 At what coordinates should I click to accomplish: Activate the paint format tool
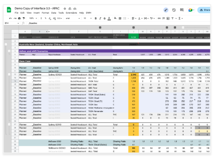[x=24, y=19]
